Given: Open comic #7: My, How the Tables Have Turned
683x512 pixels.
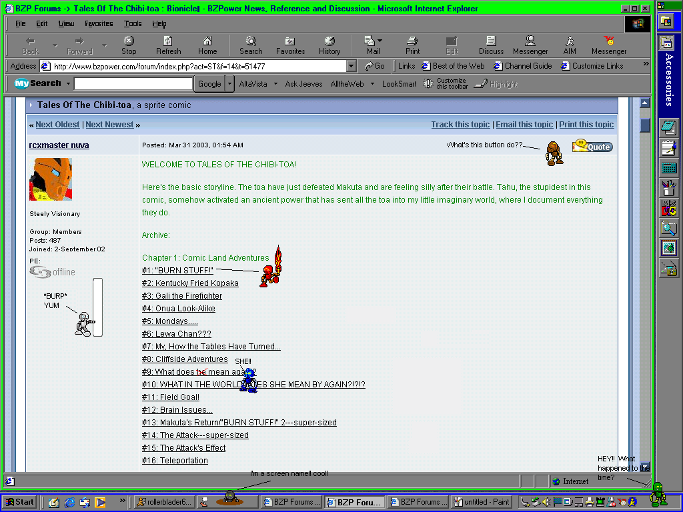Looking at the screenshot, I should pyautogui.click(x=211, y=347).
